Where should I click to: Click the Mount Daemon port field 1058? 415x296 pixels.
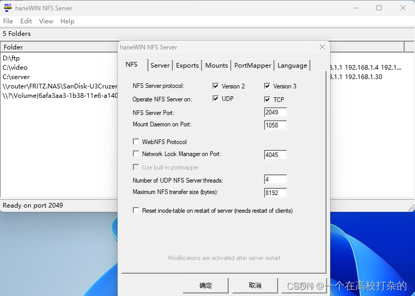pos(275,125)
